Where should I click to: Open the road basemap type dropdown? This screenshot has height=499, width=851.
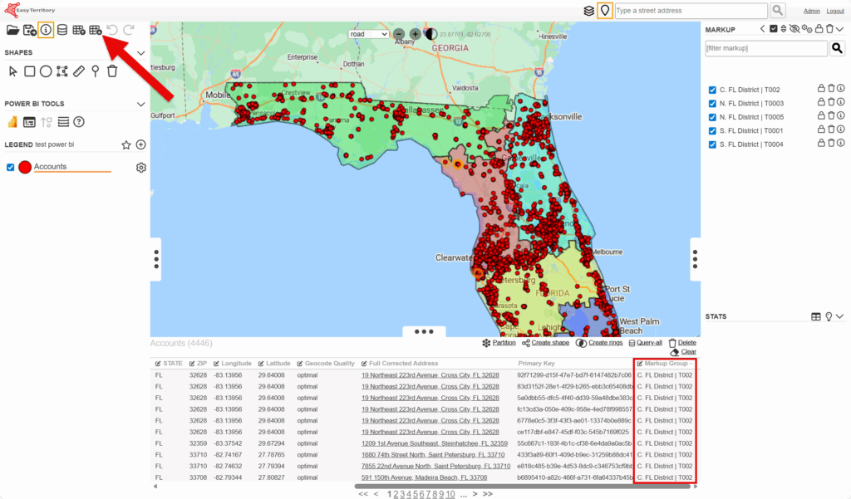(369, 34)
